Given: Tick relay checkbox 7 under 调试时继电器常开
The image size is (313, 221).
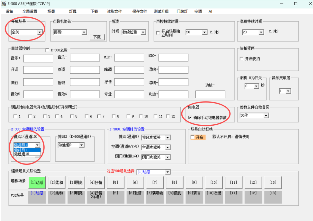Looking at the screenshot, I should [x=99, y=116].
